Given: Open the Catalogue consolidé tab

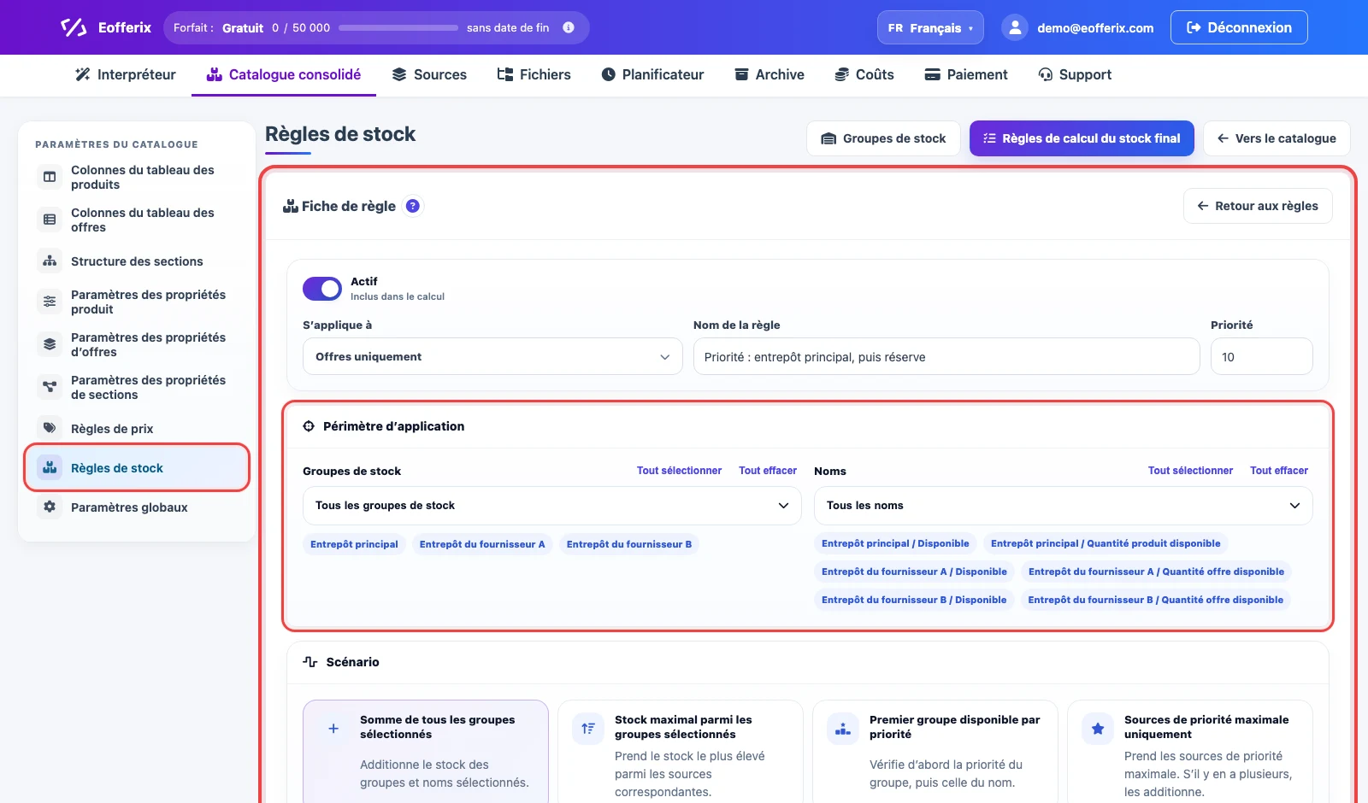Looking at the screenshot, I should click(x=284, y=74).
